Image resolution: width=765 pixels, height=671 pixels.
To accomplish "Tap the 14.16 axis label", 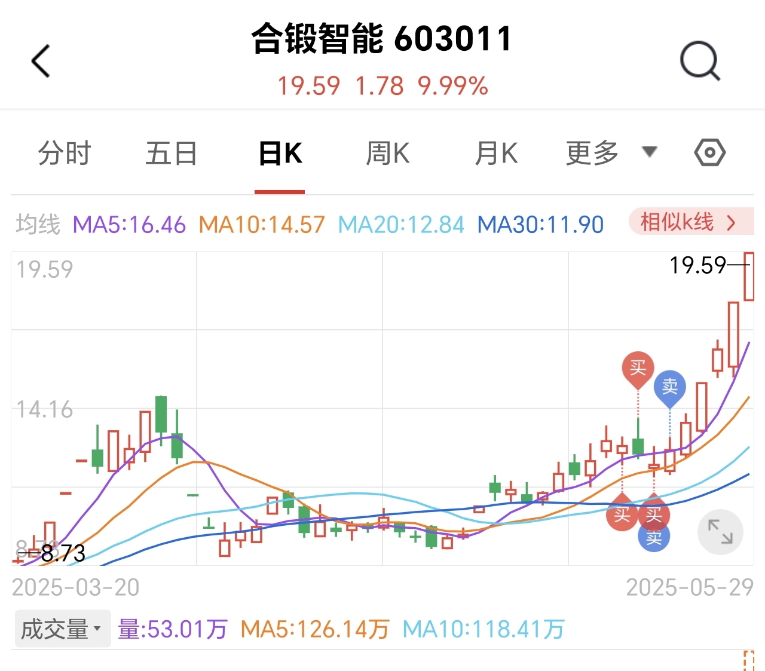I will pyautogui.click(x=44, y=409).
